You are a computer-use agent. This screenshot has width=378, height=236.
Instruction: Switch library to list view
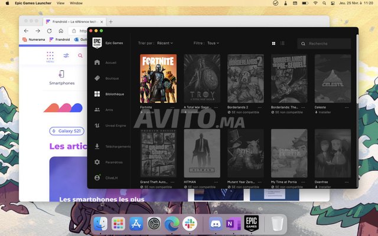click(x=282, y=43)
